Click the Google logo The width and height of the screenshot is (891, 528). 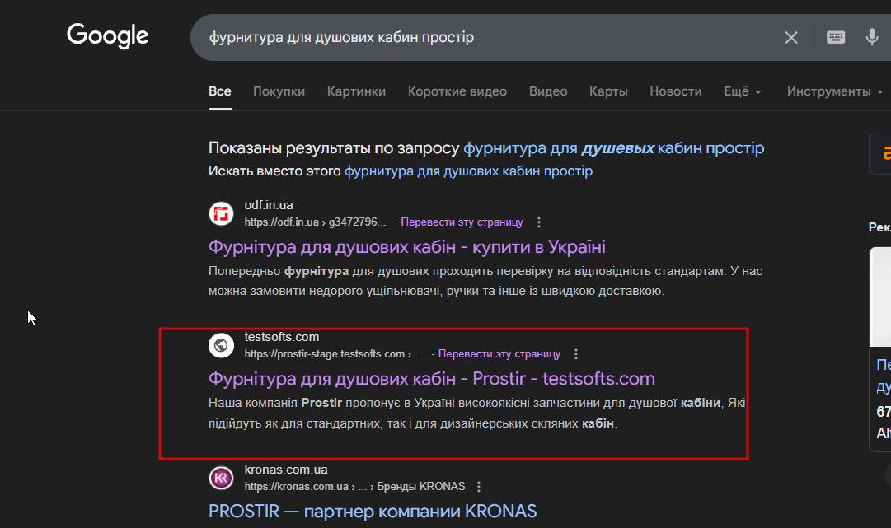[107, 35]
